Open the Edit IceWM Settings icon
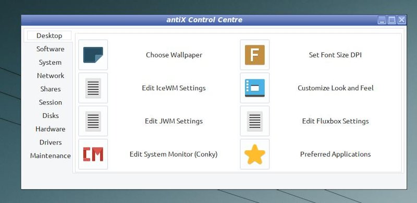Viewport: 417px width, 203px height. point(93,88)
